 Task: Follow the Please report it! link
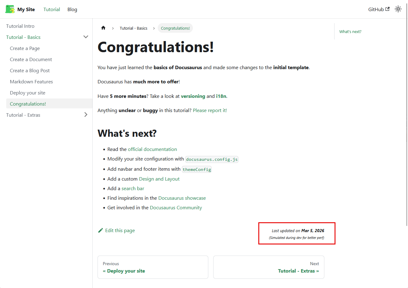[x=210, y=111]
